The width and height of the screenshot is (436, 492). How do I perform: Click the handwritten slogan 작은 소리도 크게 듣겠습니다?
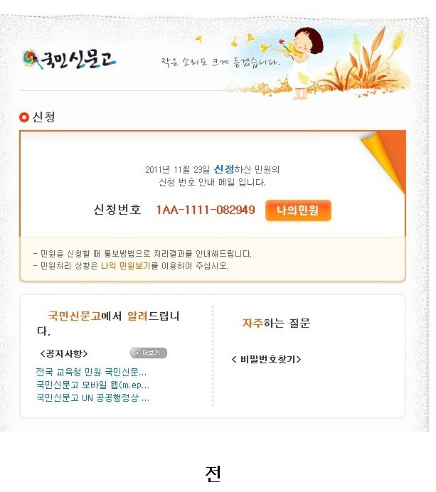(x=220, y=62)
